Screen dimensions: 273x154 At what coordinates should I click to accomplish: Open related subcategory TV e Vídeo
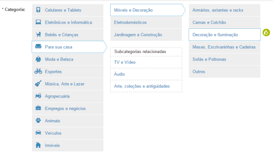pyautogui.click(x=146, y=62)
